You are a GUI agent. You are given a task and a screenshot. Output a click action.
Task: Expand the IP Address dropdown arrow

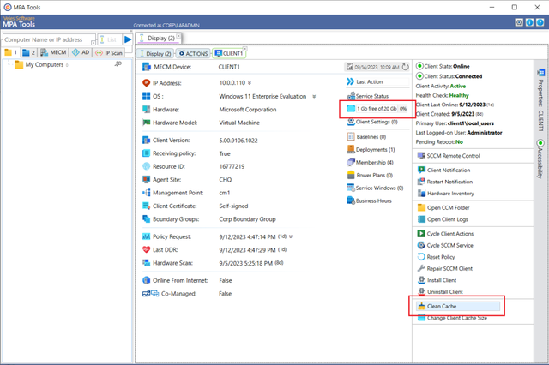click(250, 83)
